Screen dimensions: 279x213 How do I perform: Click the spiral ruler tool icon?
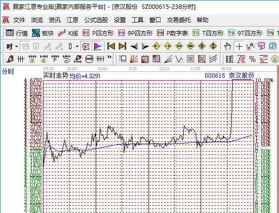coord(67,59)
